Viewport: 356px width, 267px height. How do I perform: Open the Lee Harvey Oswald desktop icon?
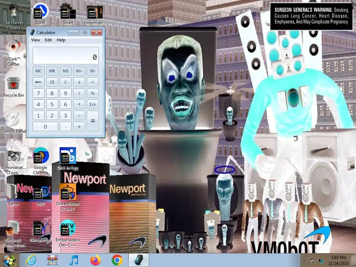pos(14,17)
